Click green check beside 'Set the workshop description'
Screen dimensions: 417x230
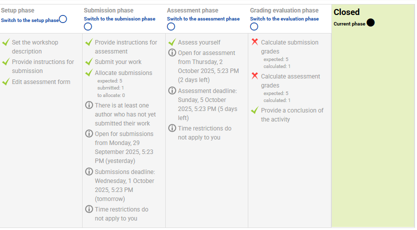coord(6,42)
